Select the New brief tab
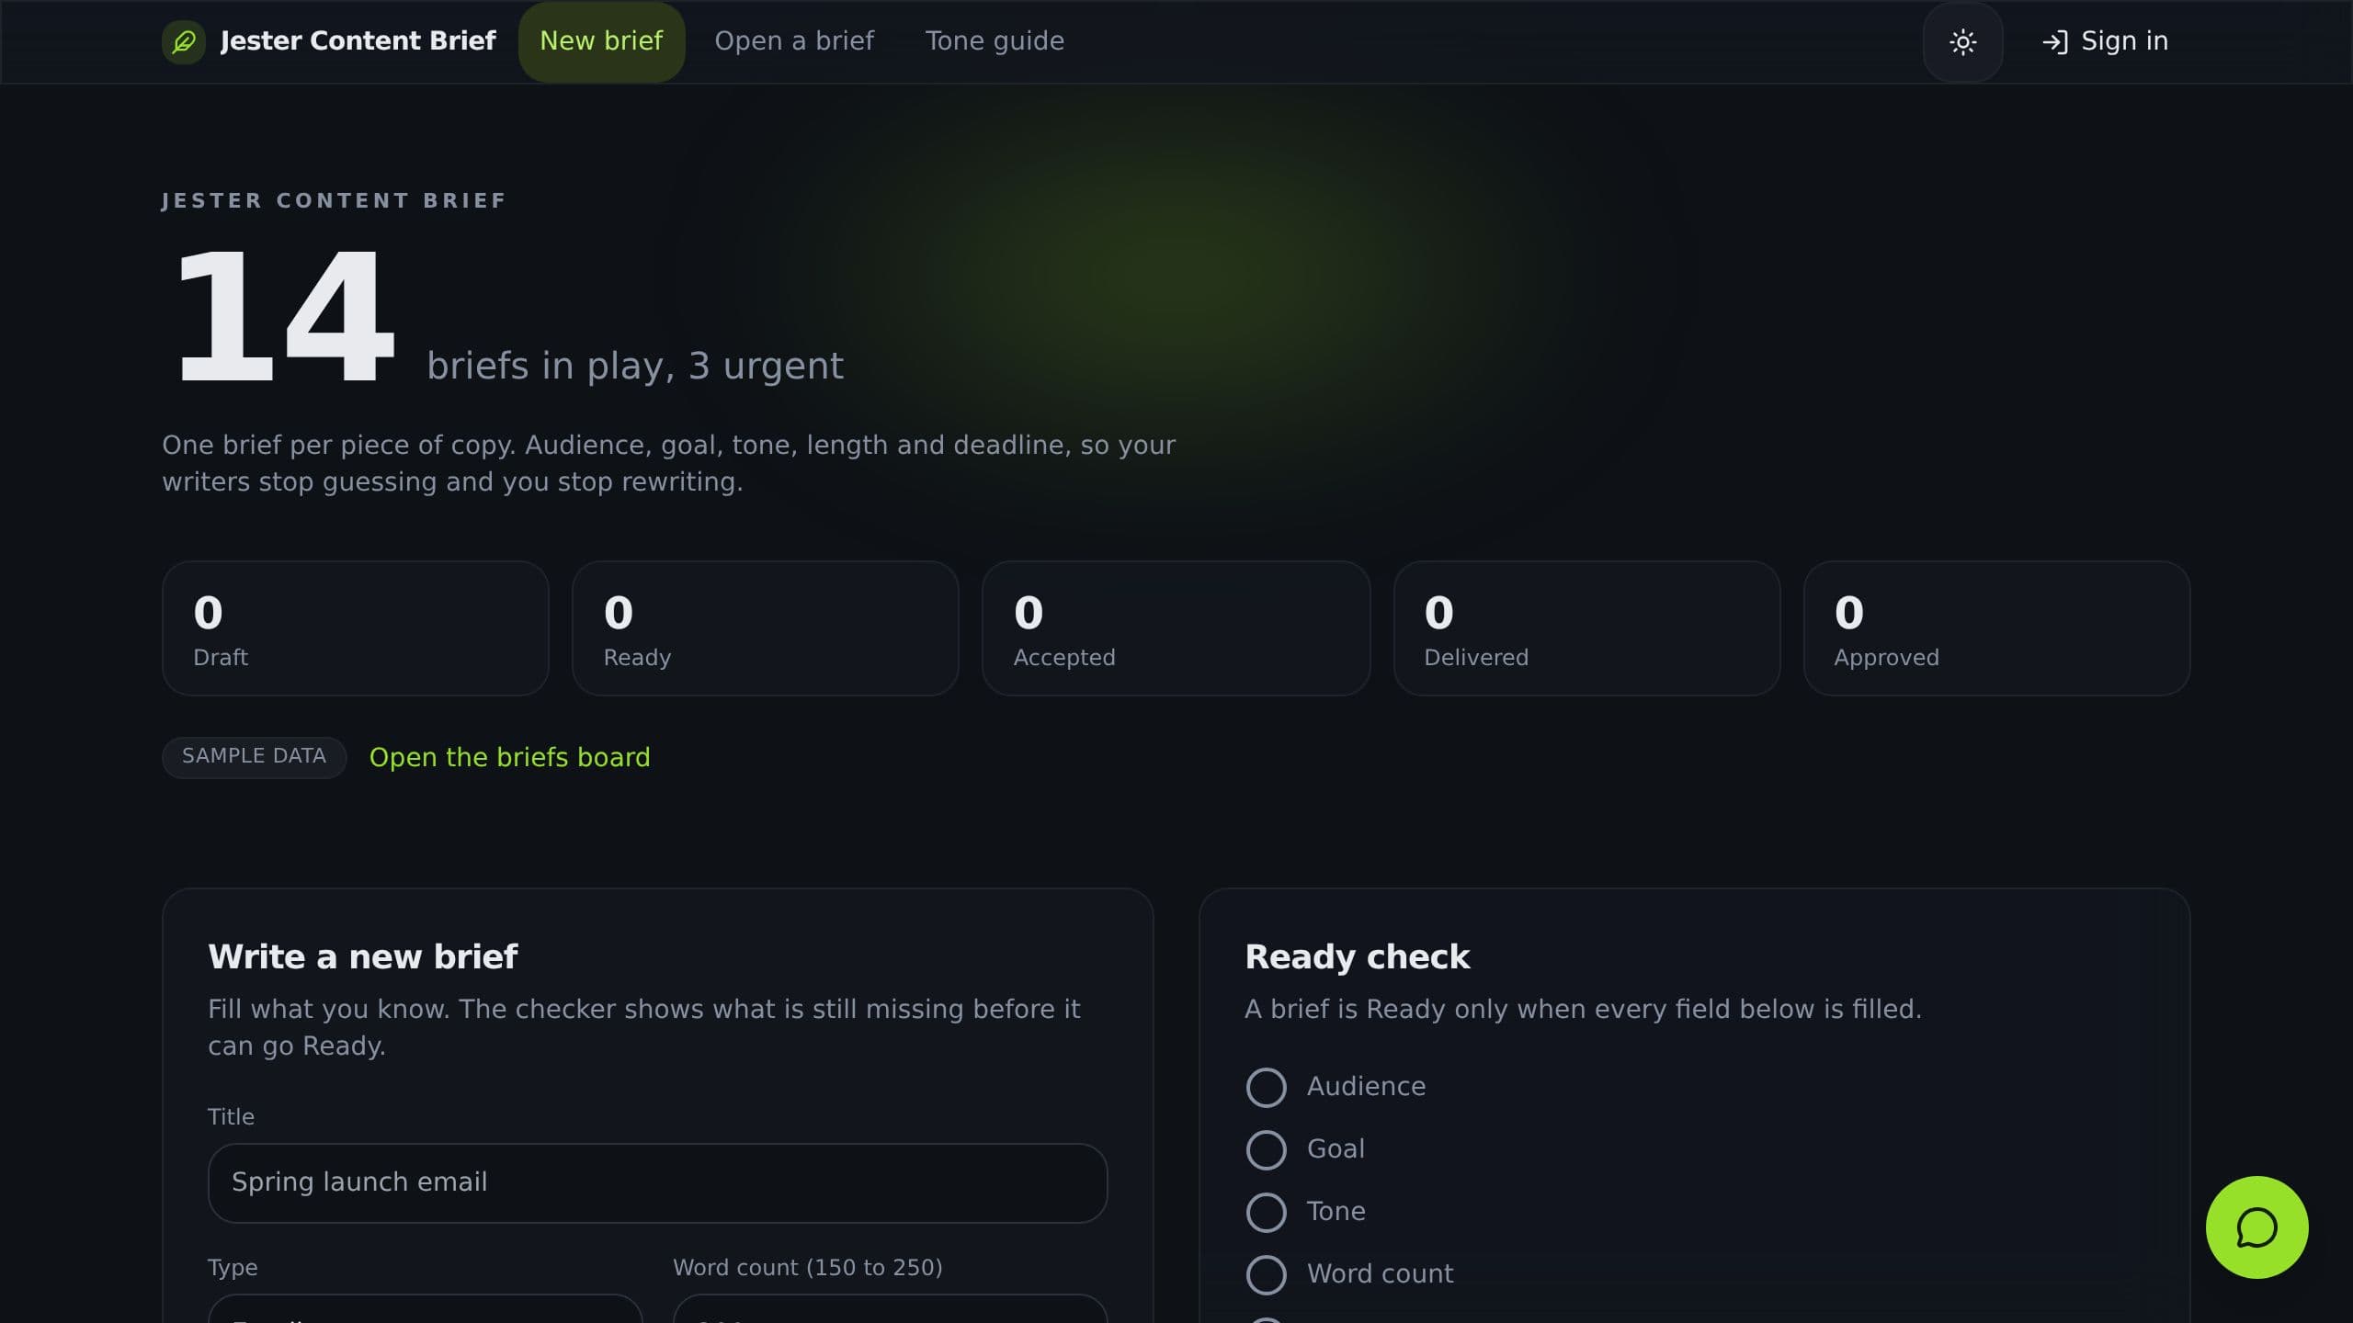The height and width of the screenshot is (1323, 2353). point(601,41)
